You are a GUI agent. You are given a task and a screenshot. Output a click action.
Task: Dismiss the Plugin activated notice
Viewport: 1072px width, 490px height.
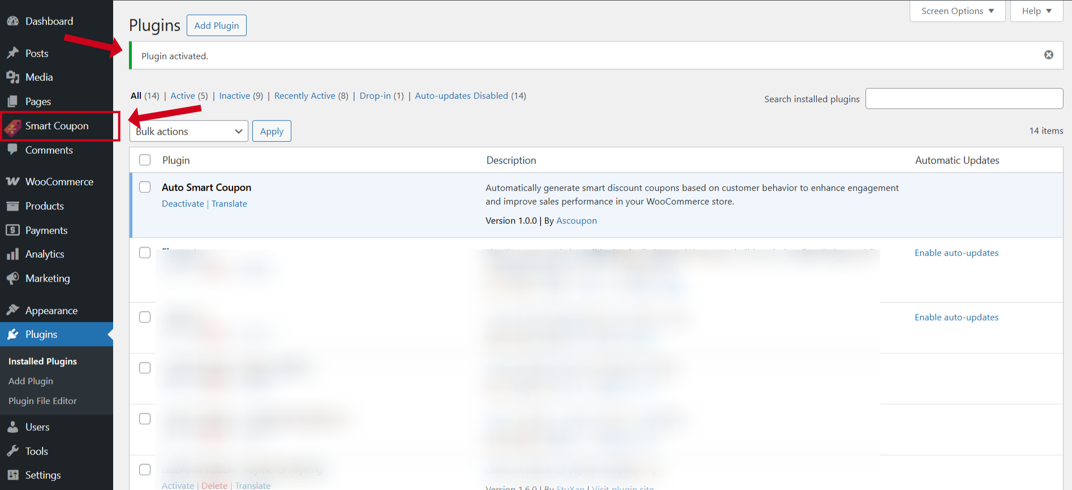(1049, 55)
